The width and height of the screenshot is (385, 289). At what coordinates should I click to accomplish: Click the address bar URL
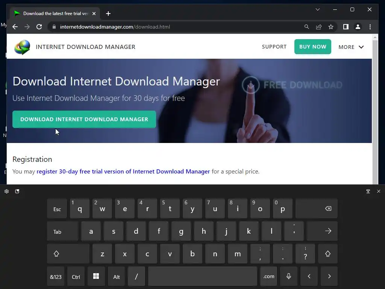(115, 27)
